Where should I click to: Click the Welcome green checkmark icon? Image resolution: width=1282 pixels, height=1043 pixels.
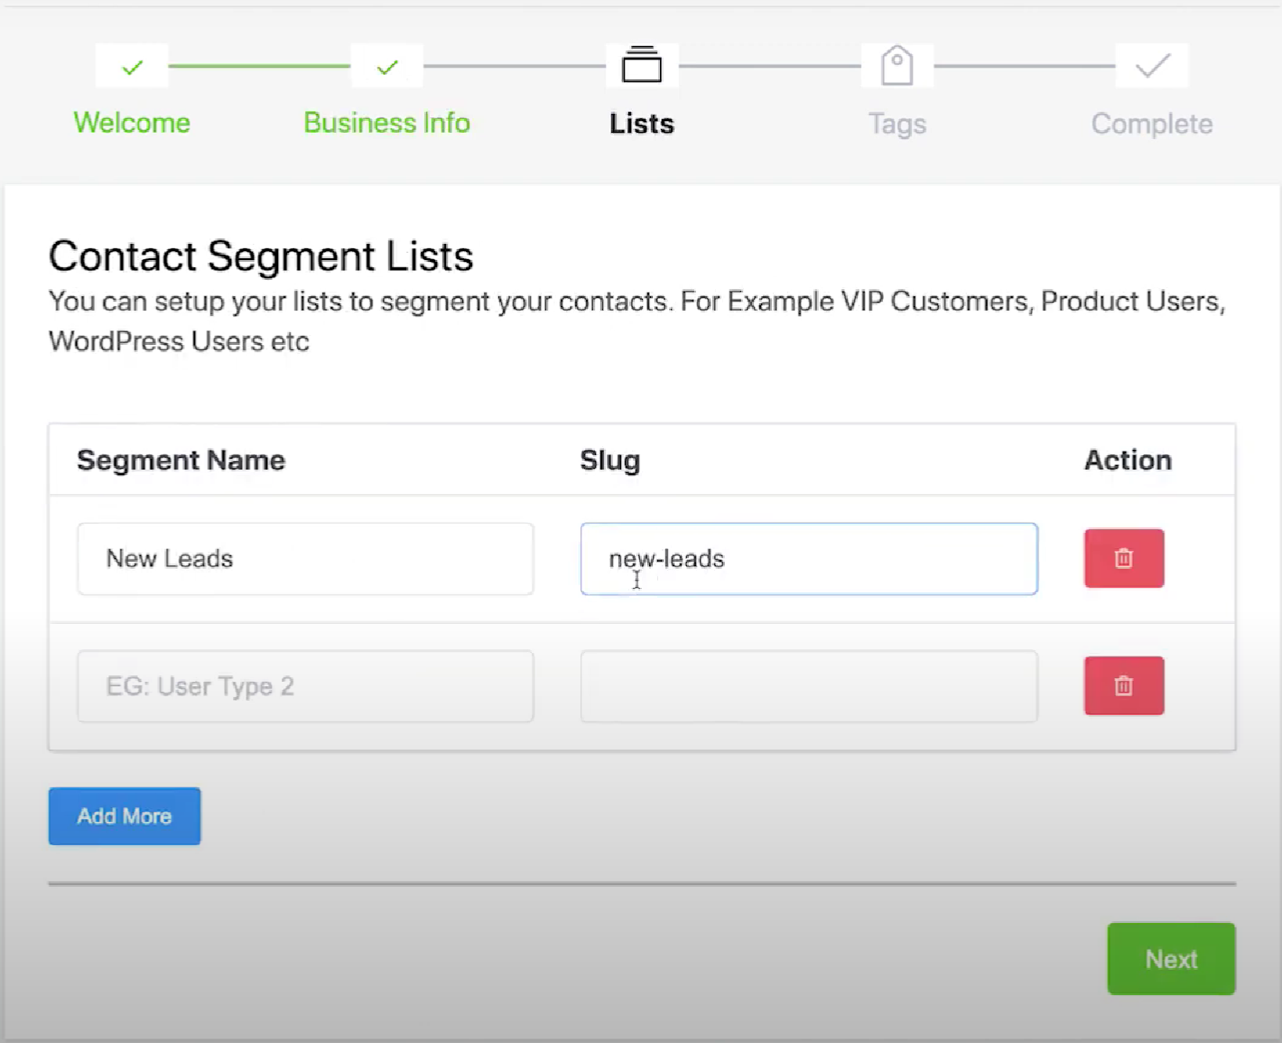tap(131, 65)
